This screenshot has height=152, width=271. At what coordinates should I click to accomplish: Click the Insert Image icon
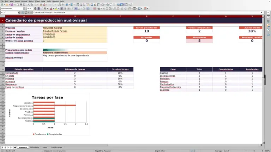click(92, 5)
